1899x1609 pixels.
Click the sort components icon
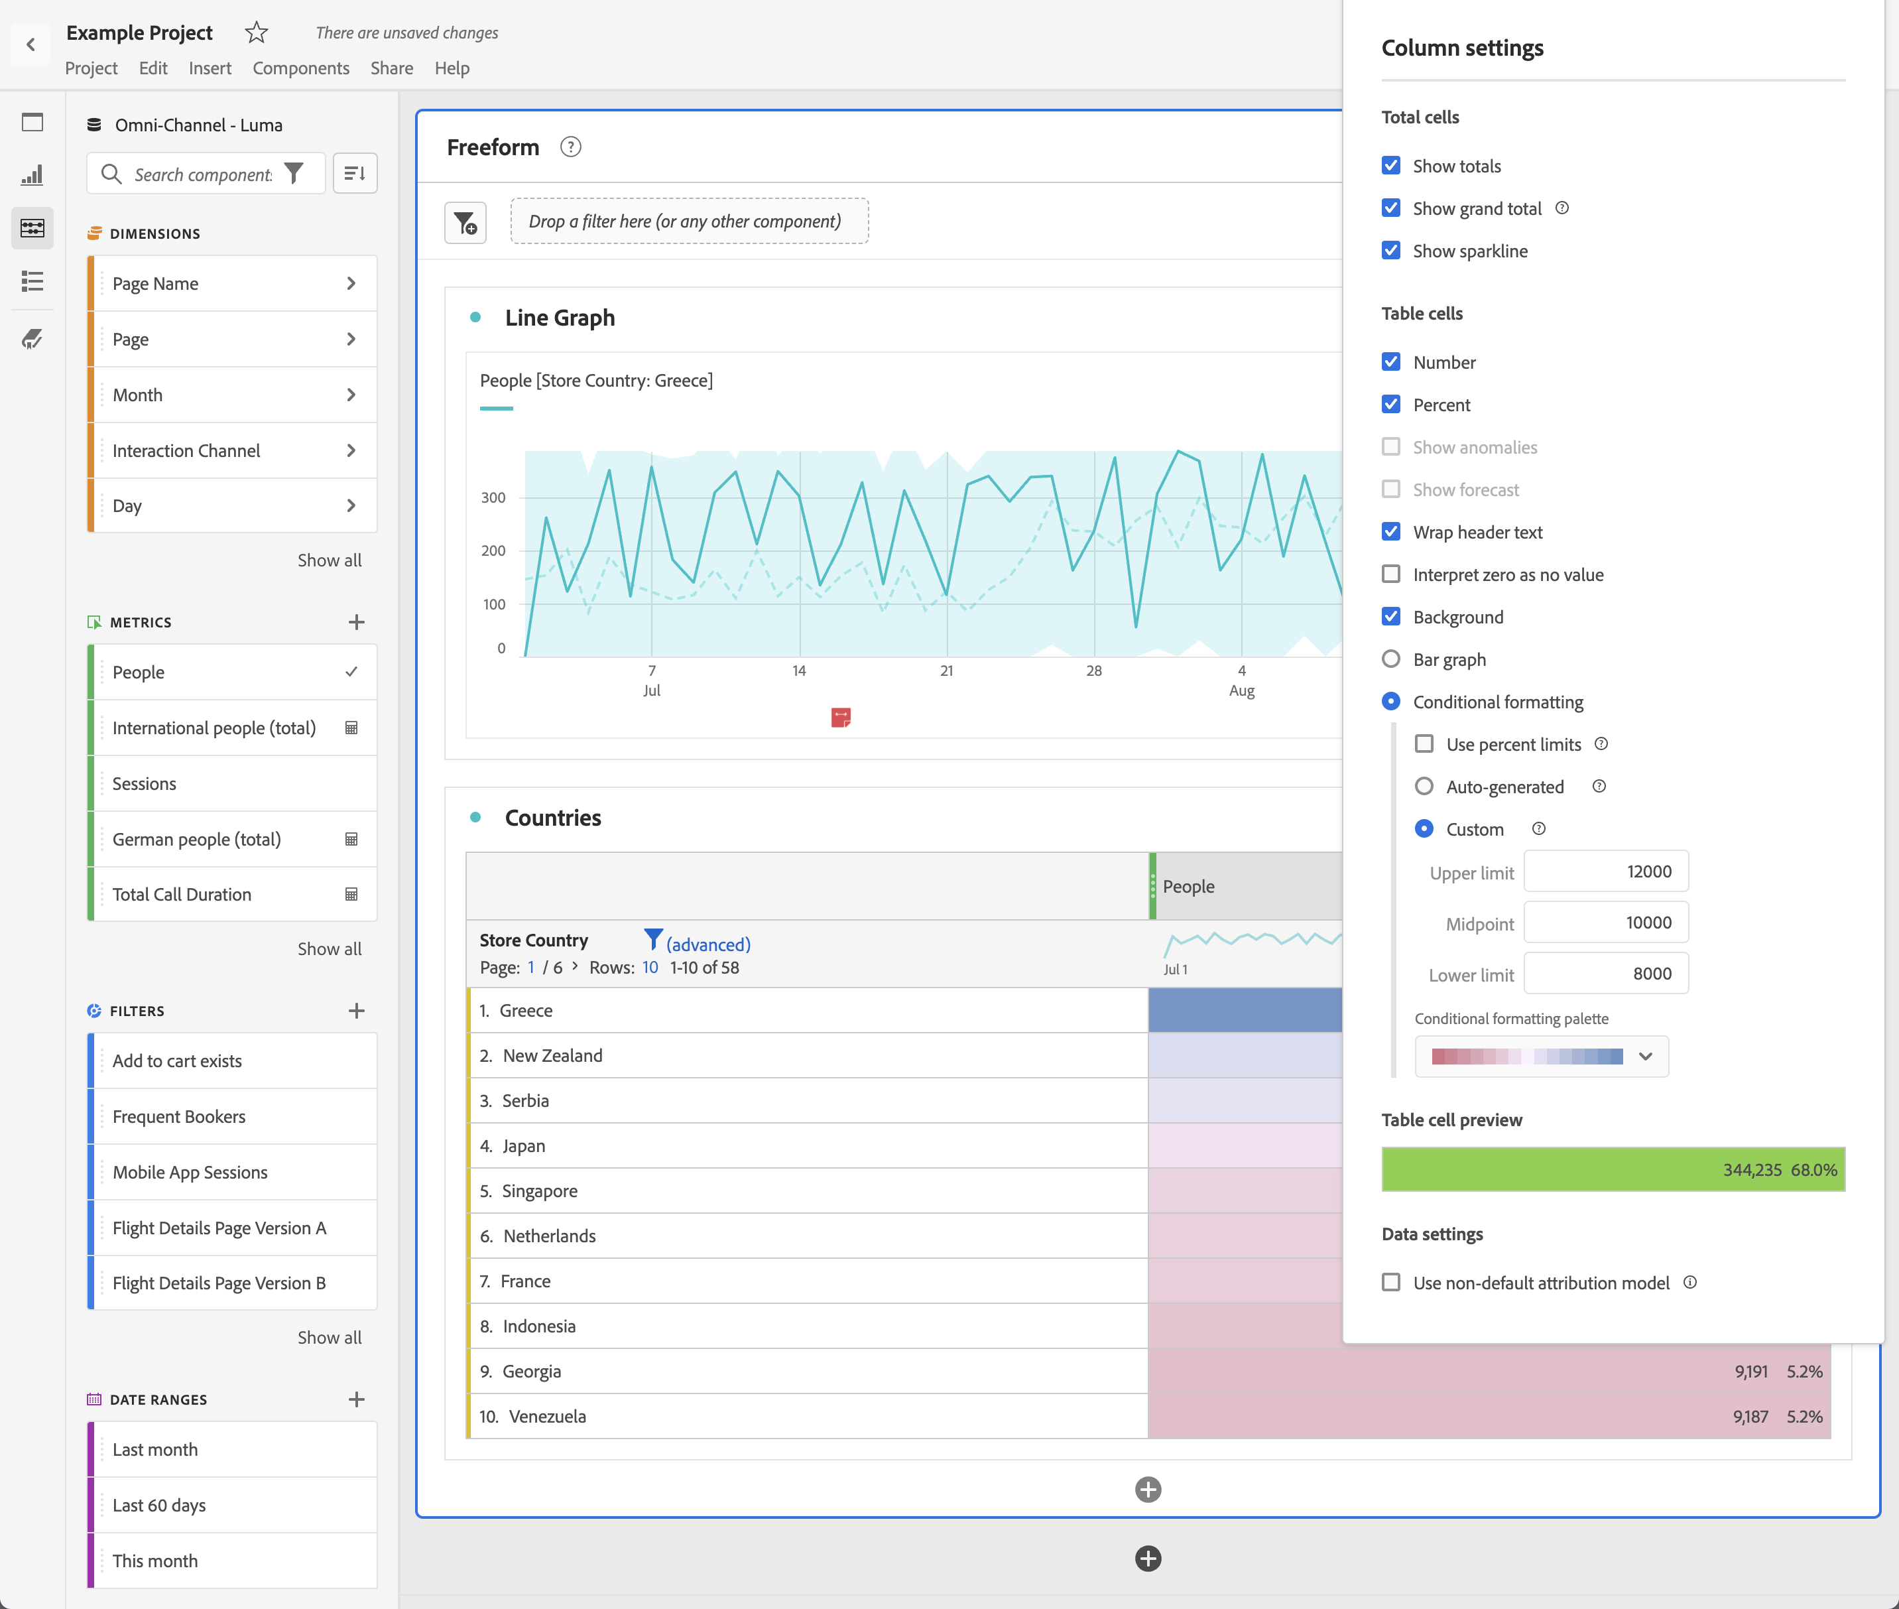(x=355, y=173)
